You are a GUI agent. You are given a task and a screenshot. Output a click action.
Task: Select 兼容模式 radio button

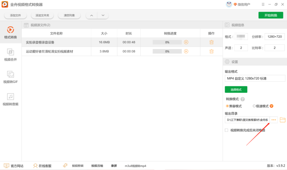pyautogui.click(x=227, y=106)
